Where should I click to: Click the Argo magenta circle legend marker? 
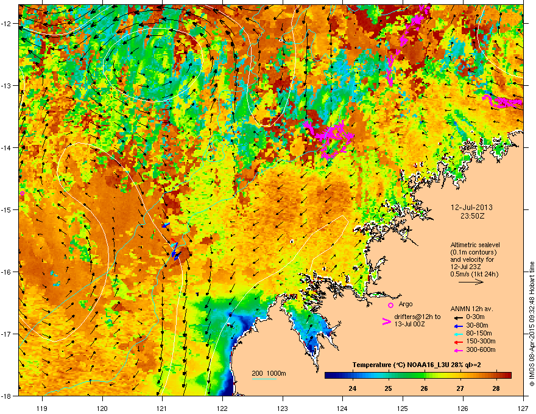[390, 305]
